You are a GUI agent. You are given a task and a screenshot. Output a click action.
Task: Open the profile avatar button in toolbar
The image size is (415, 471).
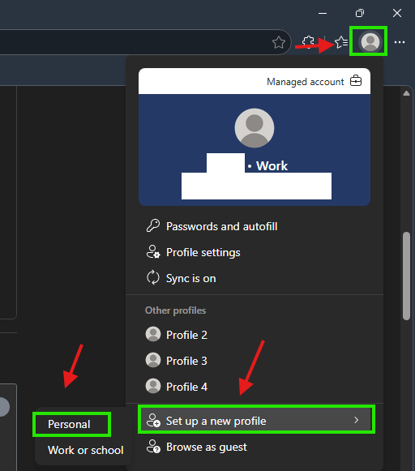(370, 41)
